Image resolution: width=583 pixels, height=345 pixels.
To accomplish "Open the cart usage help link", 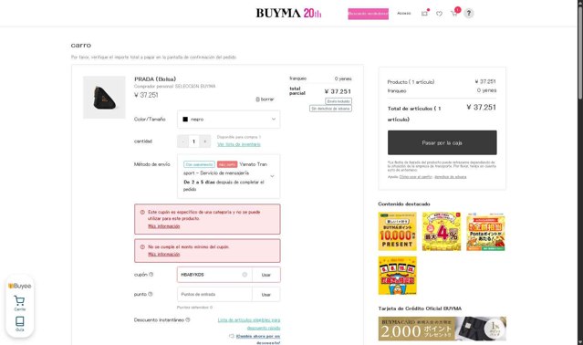I will click(x=416, y=177).
